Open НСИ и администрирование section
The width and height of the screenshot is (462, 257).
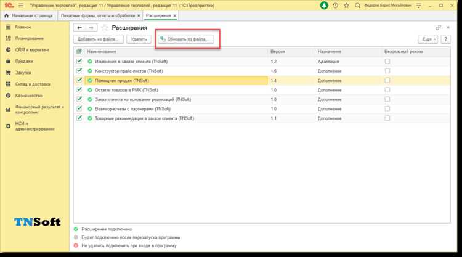coord(34,126)
